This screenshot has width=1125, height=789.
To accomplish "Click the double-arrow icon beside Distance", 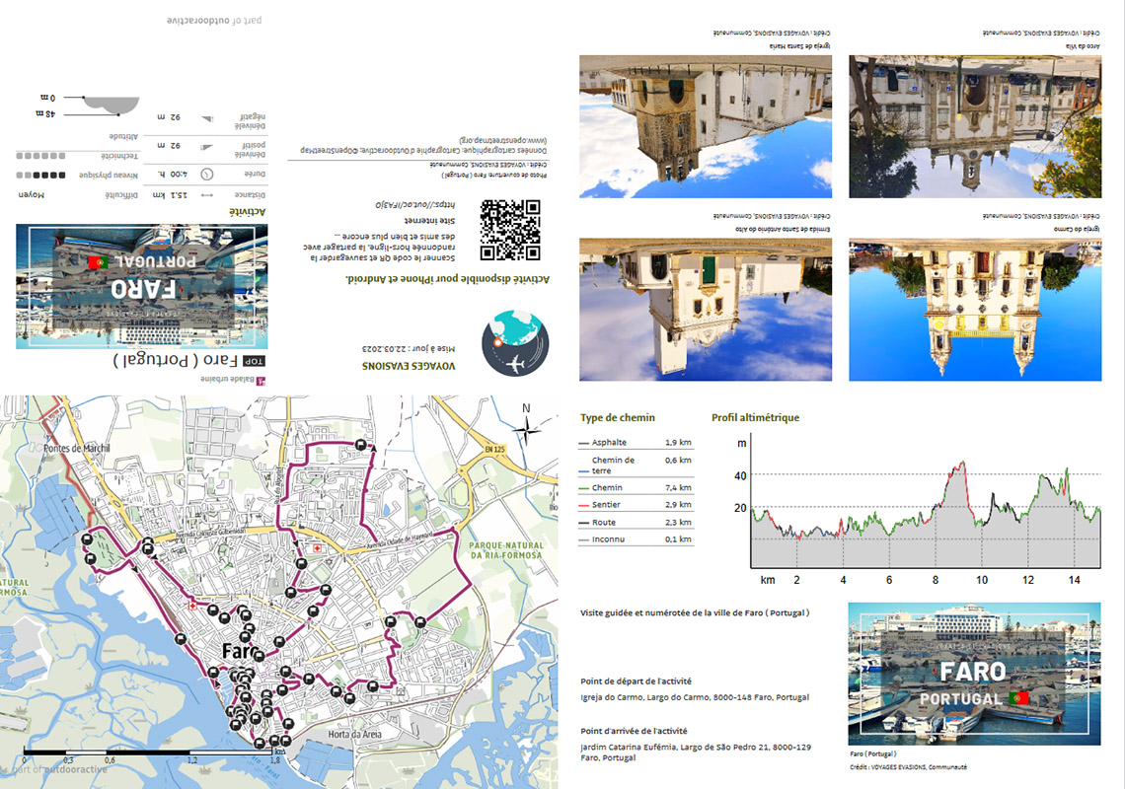I will point(207,195).
